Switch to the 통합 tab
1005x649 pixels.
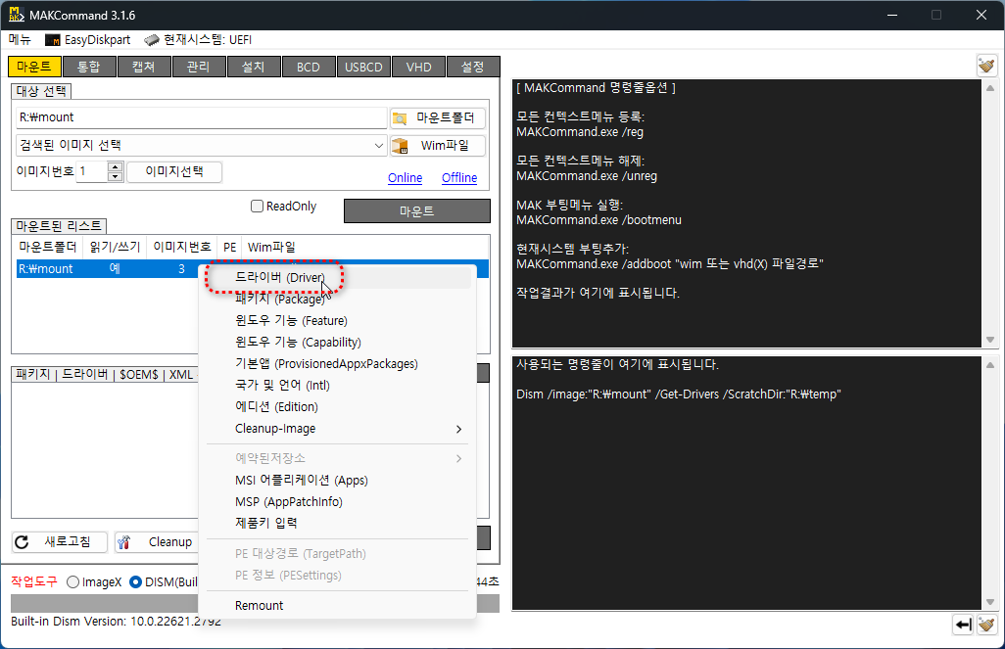tap(88, 67)
